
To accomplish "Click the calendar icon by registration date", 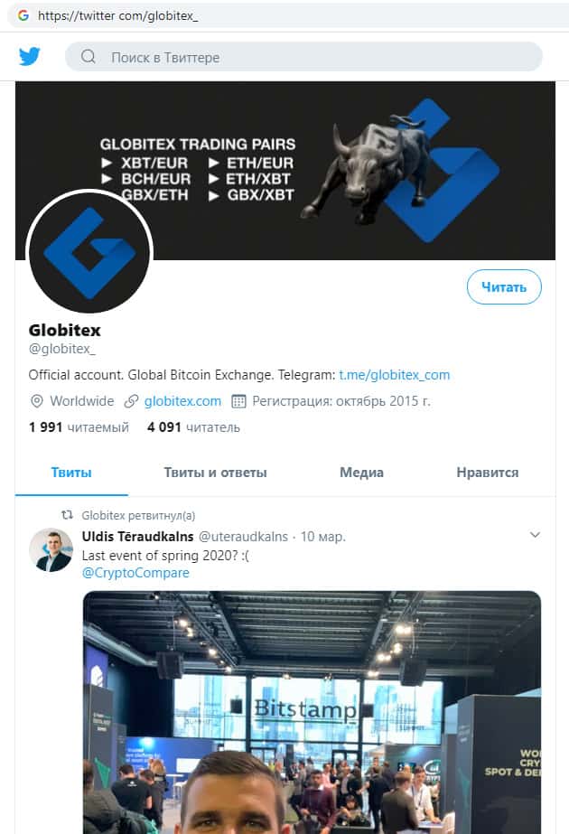I will coord(238,401).
